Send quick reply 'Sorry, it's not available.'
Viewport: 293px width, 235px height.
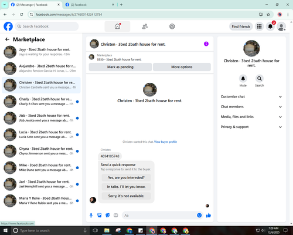[x=126, y=196]
